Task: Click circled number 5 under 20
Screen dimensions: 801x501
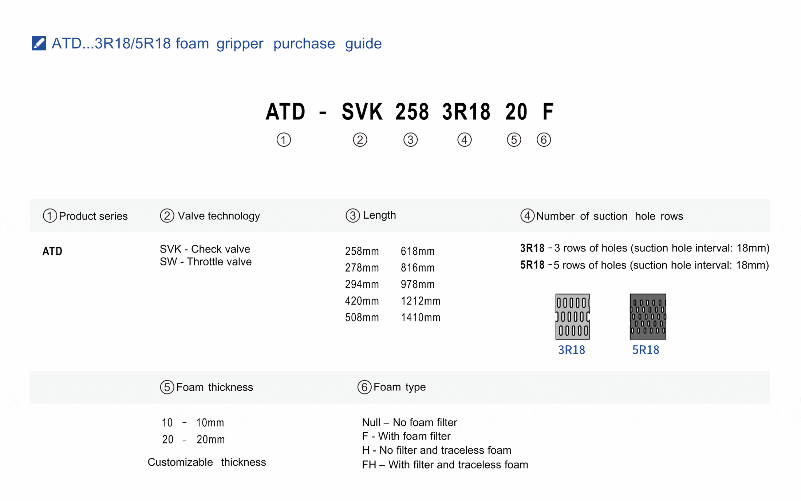Action: (x=514, y=140)
